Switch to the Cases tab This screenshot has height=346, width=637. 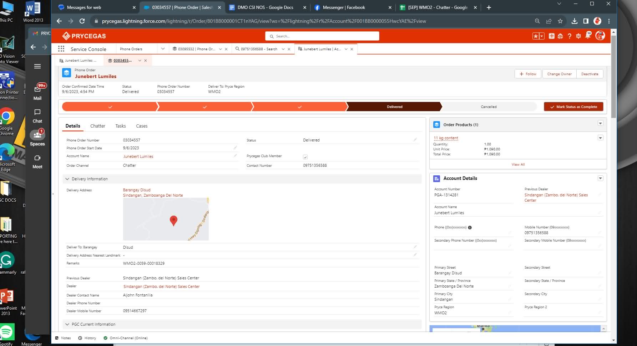click(x=142, y=126)
